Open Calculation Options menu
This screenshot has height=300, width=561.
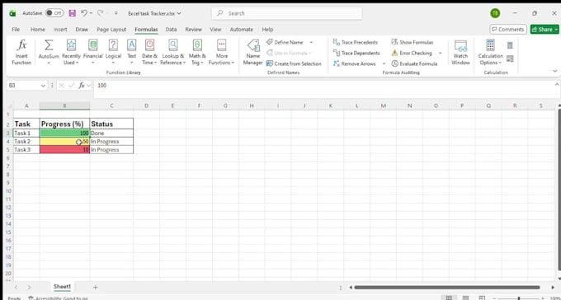click(x=491, y=52)
